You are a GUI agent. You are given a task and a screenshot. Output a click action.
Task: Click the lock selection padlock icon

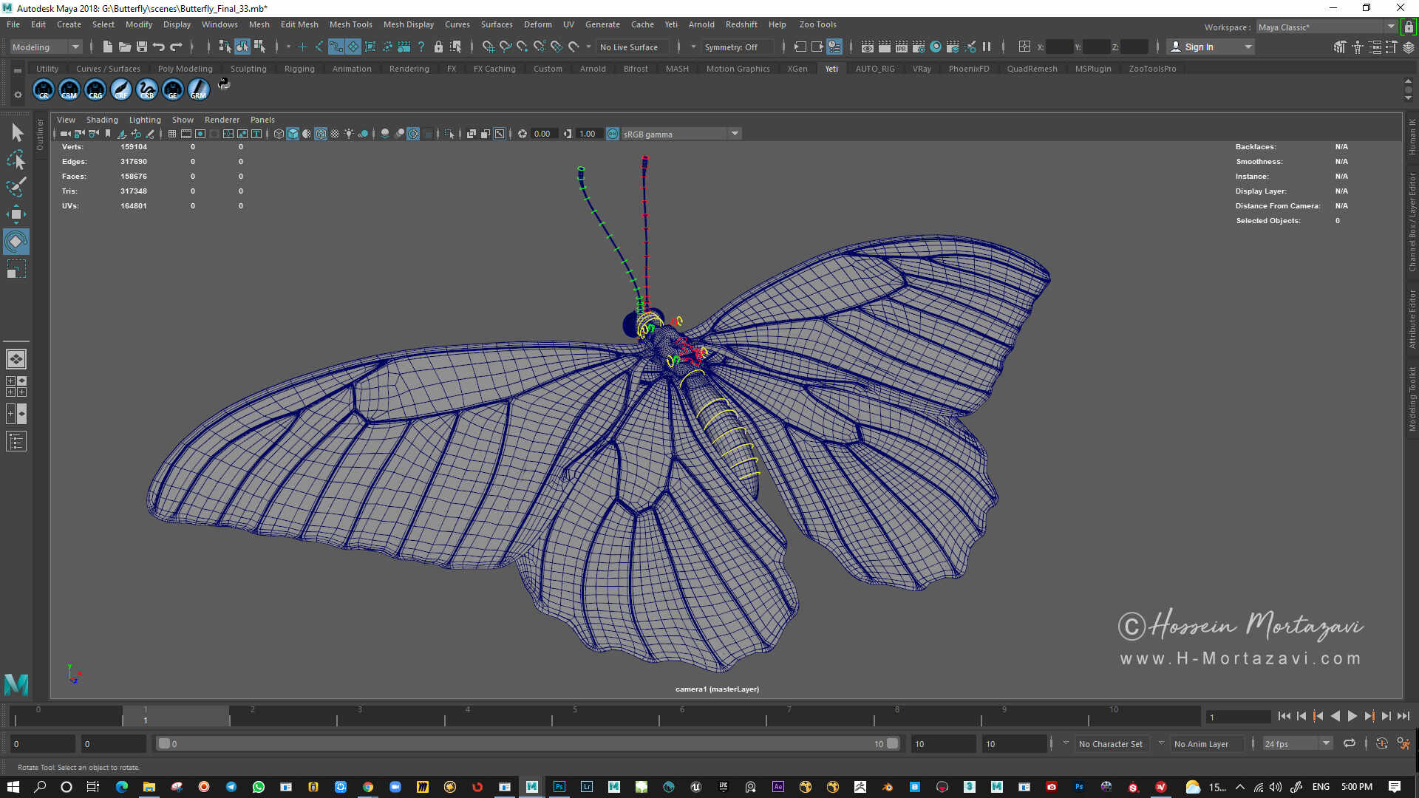tap(438, 47)
